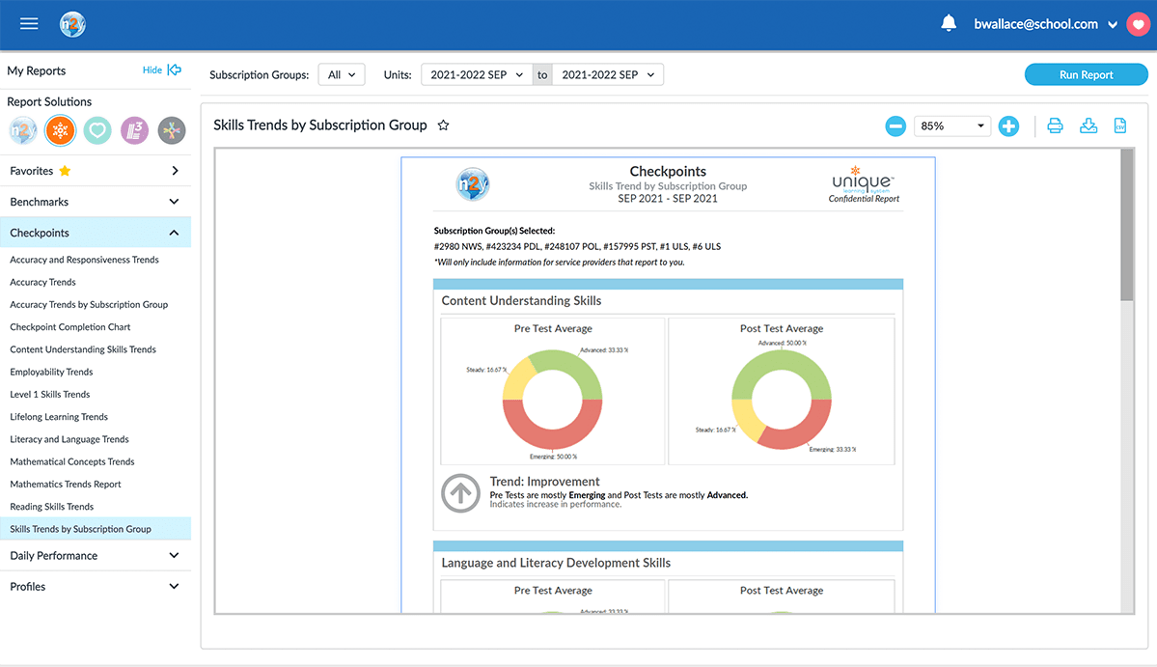The image size is (1157, 667).
Task: Open the starting Units dropdown
Action: coord(477,74)
